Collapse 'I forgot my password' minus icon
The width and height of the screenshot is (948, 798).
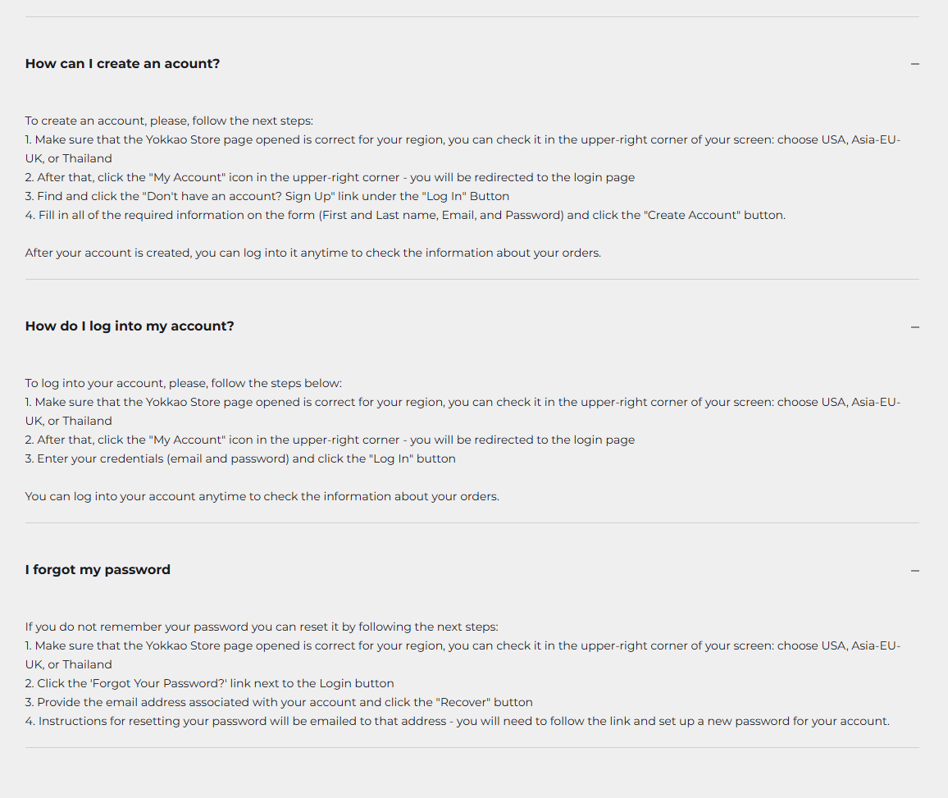tap(914, 570)
